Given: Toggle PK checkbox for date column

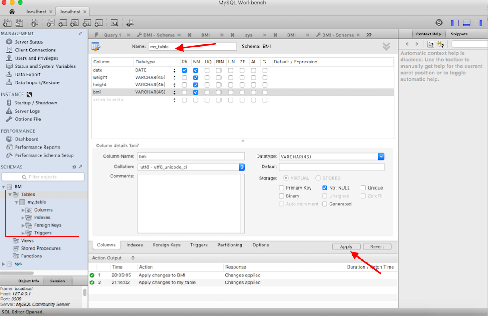Looking at the screenshot, I should (184, 70).
